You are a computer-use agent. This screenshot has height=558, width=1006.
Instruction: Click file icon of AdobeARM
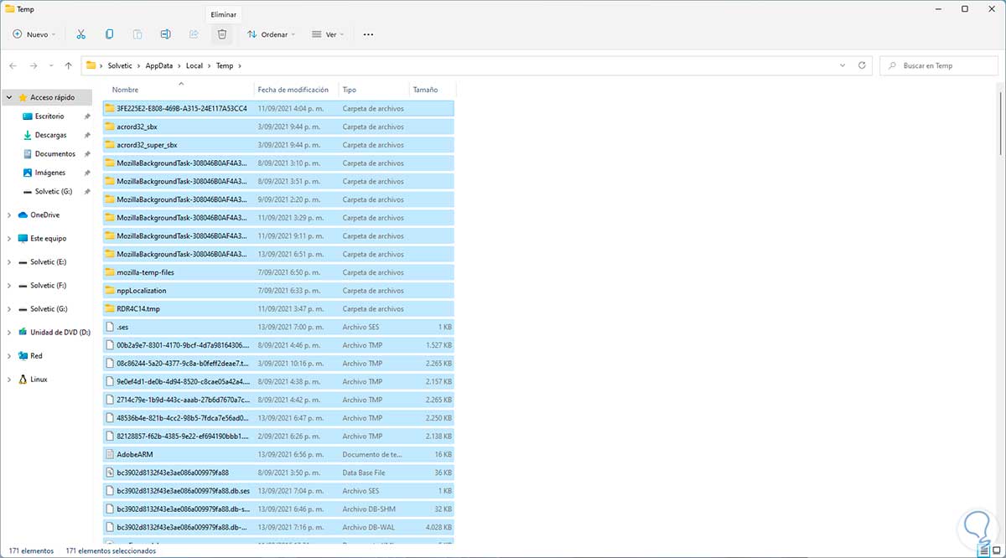coord(110,454)
